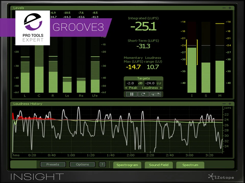Viewport: 245px width, 183px height.
Task: Click the Ls RMS value -44.3
Action: pos(67,17)
